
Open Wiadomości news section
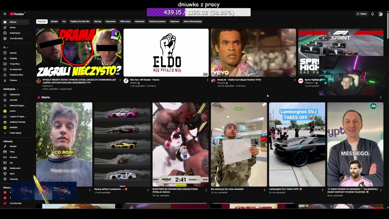16,168
